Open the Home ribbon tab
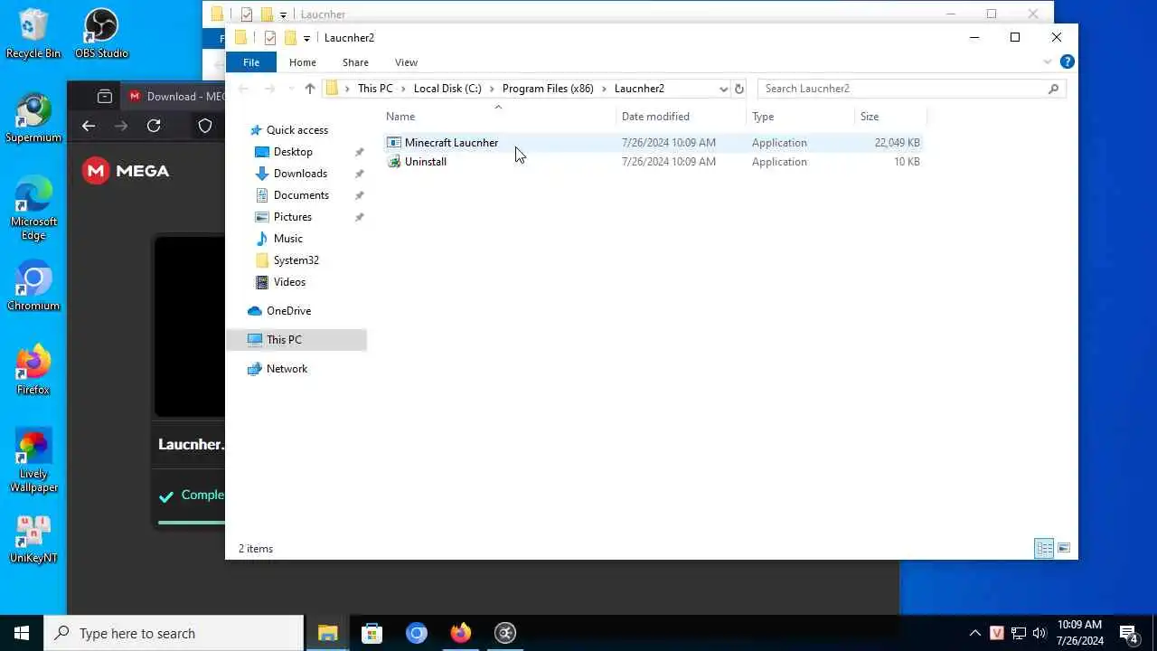The image size is (1157, 651). pos(303,62)
